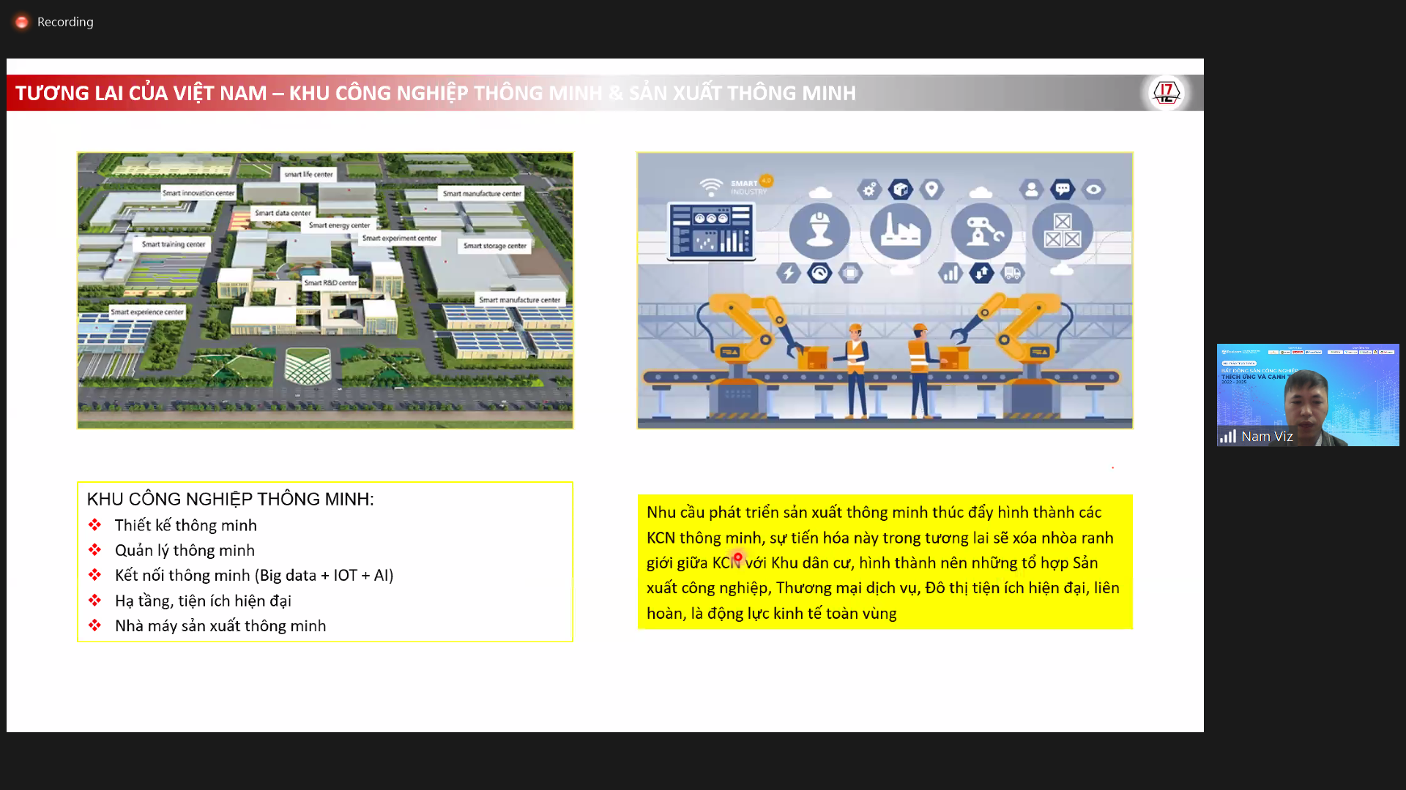Click the chat bubble hexagon icon

coord(1063,189)
